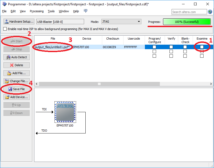The image size is (214, 168).
Task: Open the View menu
Action: tap(23, 11)
